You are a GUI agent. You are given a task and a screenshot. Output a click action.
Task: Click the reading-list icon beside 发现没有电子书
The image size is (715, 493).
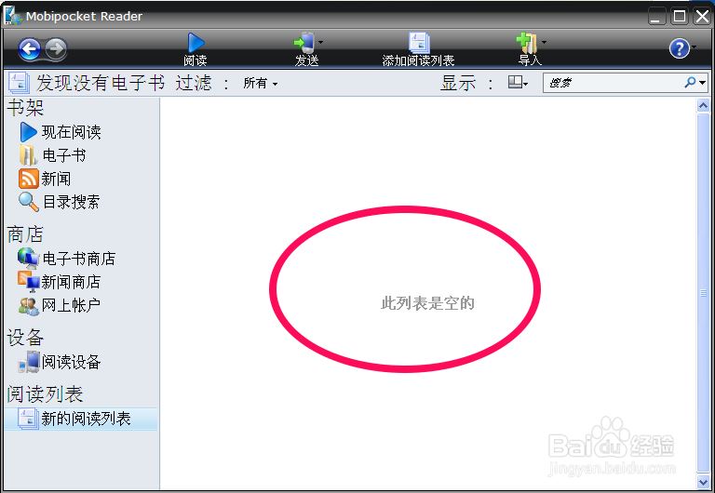(19, 84)
